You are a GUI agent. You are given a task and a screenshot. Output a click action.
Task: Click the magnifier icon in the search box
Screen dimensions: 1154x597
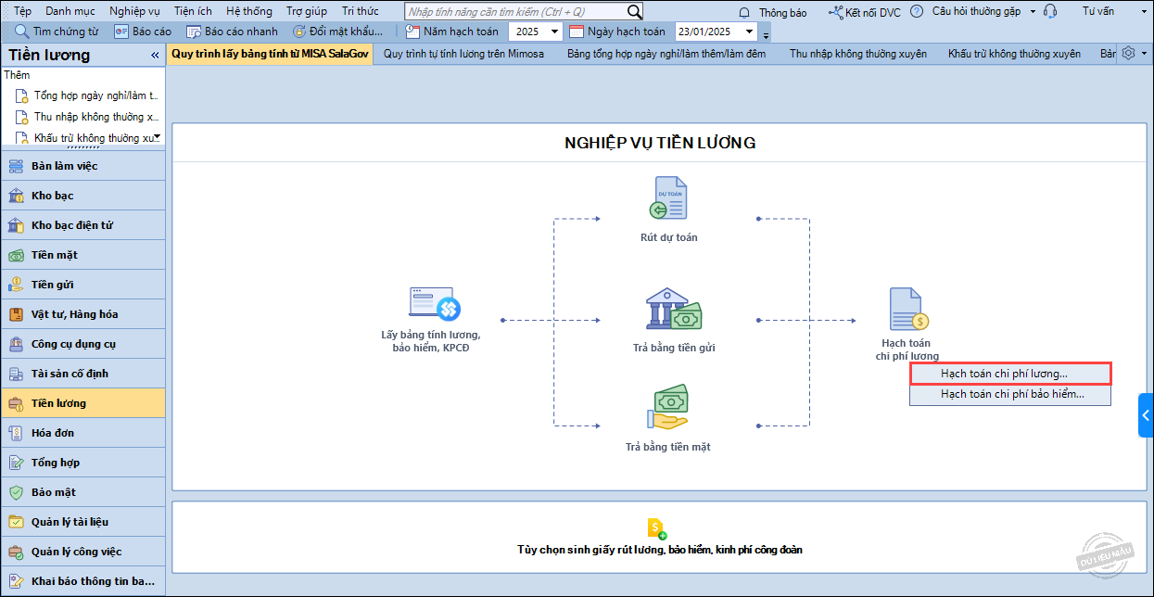click(x=634, y=11)
